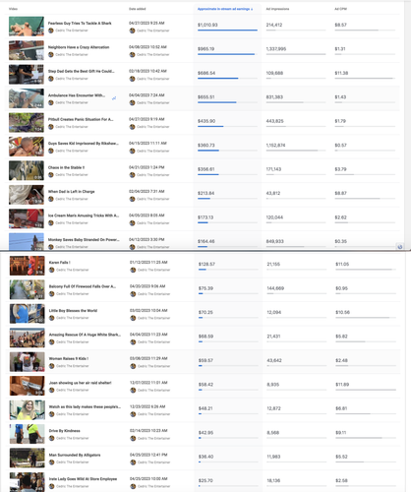
Task: Open the Drive By Kindness thumbnail
Action: point(27,434)
